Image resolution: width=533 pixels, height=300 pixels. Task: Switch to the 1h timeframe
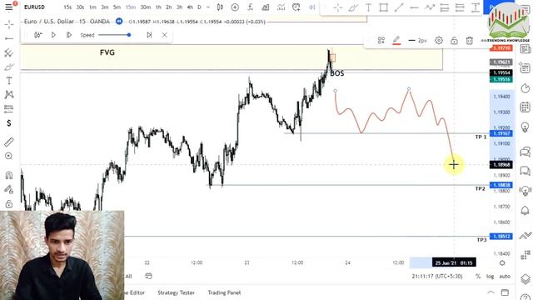coord(158,7)
